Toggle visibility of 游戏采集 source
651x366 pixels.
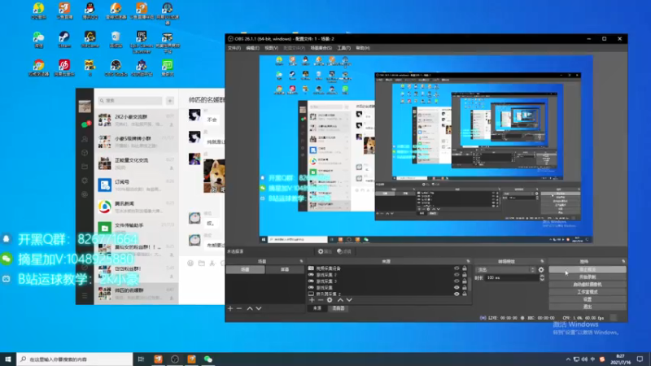457,287
